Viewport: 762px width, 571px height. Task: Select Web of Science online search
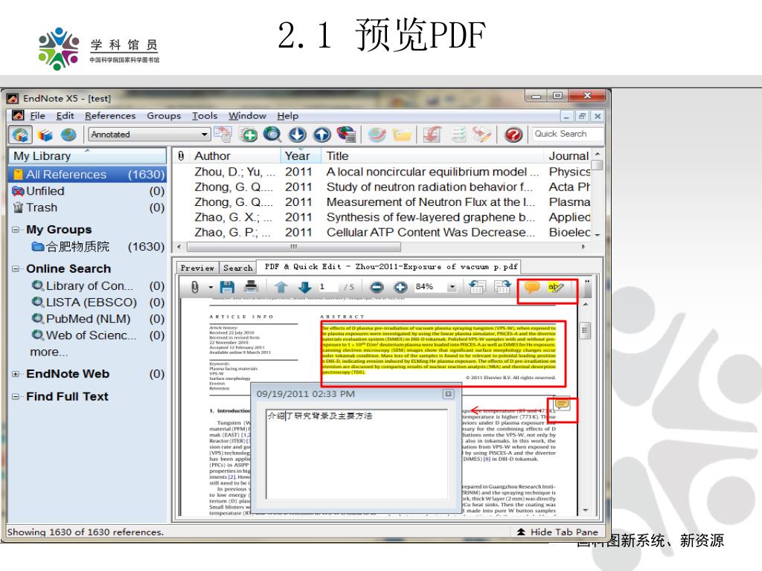88,335
